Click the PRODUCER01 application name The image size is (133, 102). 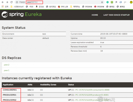pyautogui.click(x=10, y=95)
